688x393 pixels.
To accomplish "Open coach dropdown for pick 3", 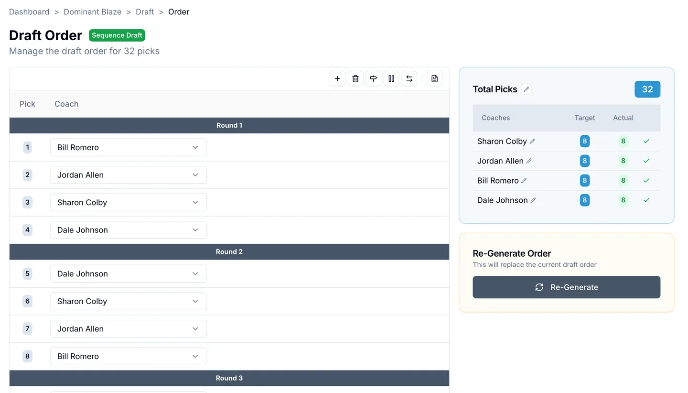I will coord(129,202).
